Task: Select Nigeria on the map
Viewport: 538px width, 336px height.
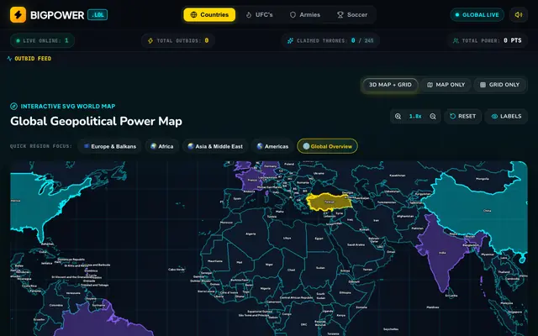Action: tap(266, 288)
